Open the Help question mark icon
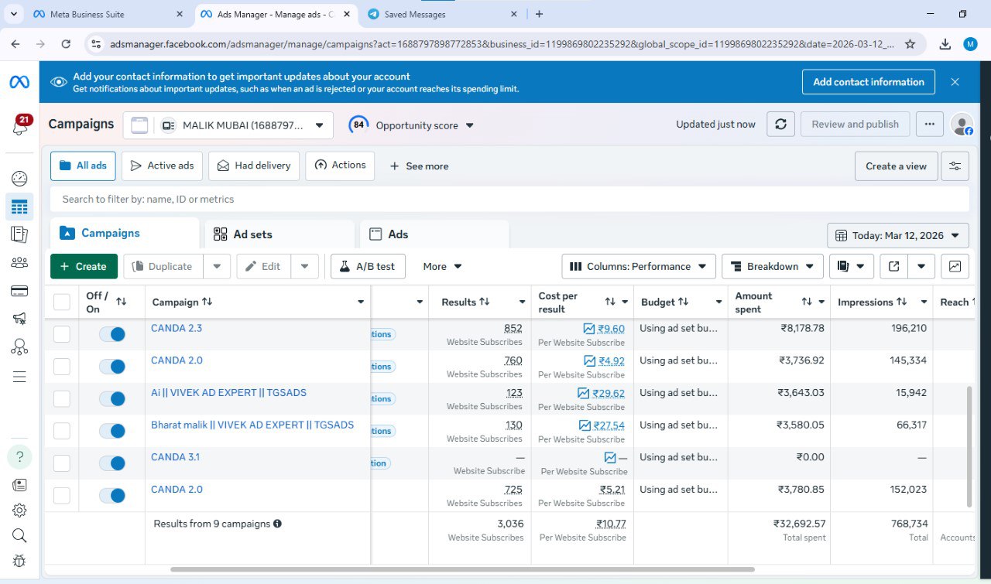 pyautogui.click(x=19, y=456)
